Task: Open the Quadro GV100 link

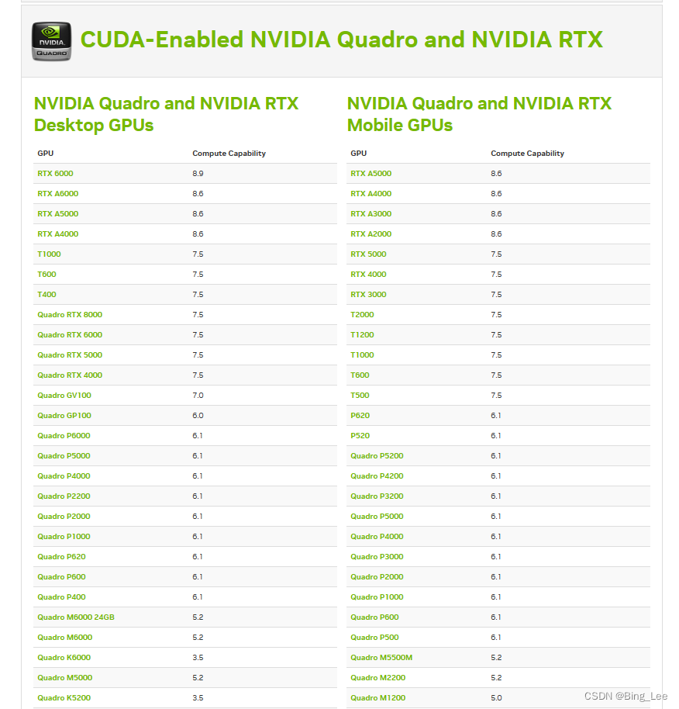Action: 64,396
